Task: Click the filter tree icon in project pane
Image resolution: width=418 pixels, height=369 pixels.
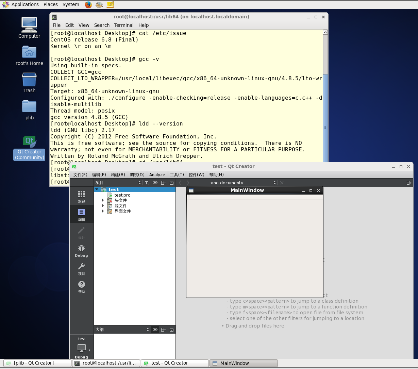Action: point(147,183)
